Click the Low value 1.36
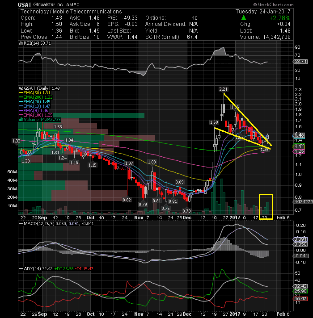Viewport: 313px width, 318px height. click(57, 31)
